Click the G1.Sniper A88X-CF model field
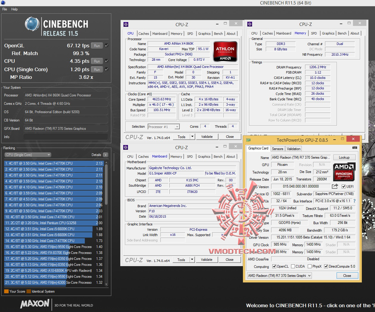The width and height of the screenshot is (375, 312). pyautogui.click(x=176, y=173)
